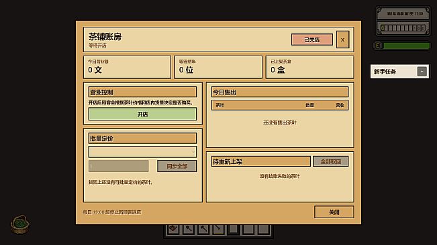Viewport: 437px width, 245px height.
Task: Select the empty fifth hotbar slot
Action: pos(234,229)
